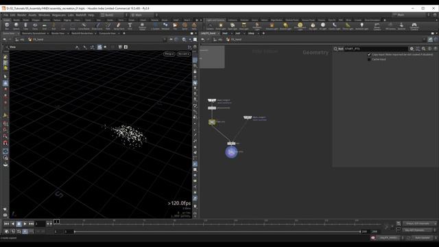The width and height of the screenshot is (439, 247).
Task: Add a Camera from the shelf
Action: [210, 26]
